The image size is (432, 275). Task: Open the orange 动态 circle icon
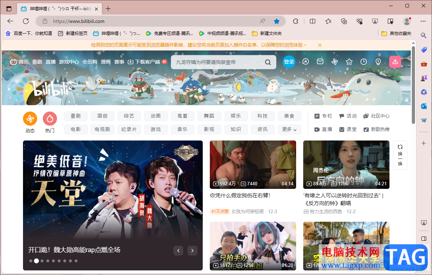point(30,119)
